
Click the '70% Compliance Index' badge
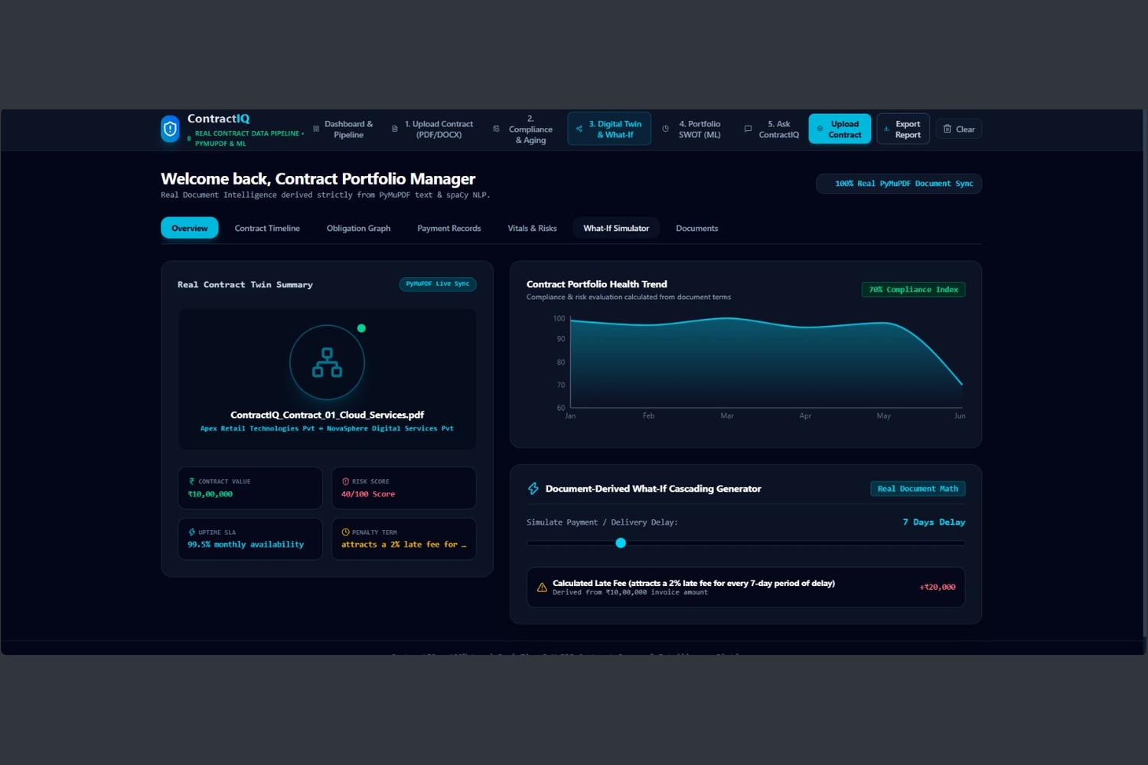914,290
